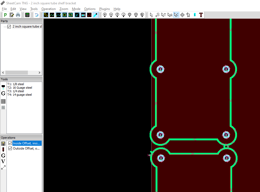Select the arrow pointer edit mode
Image resolution: width=260 pixels, height=192 pixels.
[x=151, y=15]
